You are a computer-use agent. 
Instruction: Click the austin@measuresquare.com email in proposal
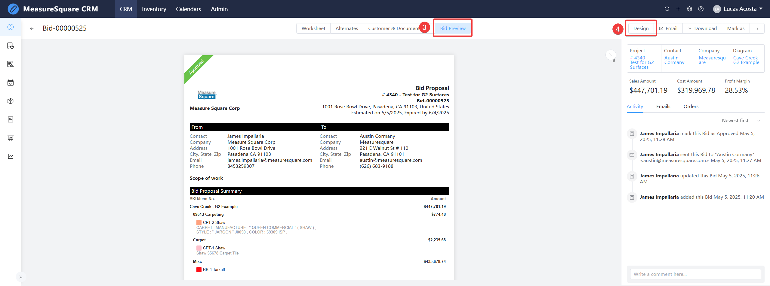click(391, 160)
